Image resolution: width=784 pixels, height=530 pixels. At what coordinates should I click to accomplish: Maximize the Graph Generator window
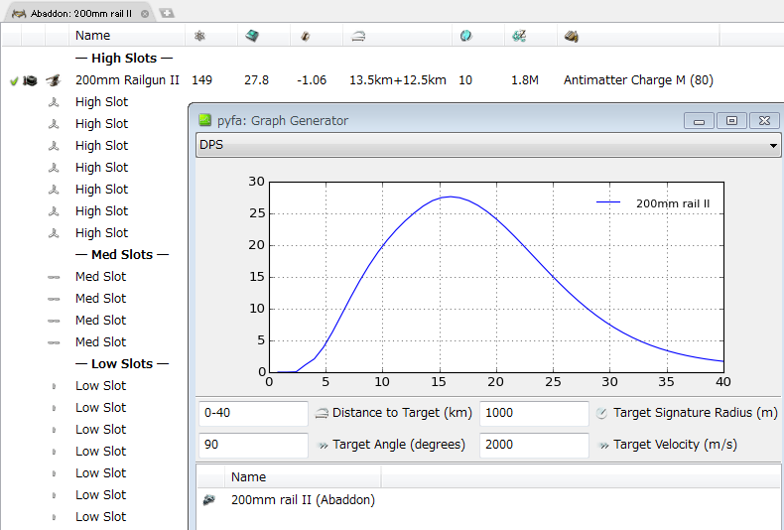(731, 120)
